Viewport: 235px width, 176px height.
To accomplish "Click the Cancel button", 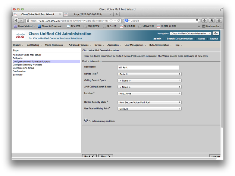I will pos(215,156).
